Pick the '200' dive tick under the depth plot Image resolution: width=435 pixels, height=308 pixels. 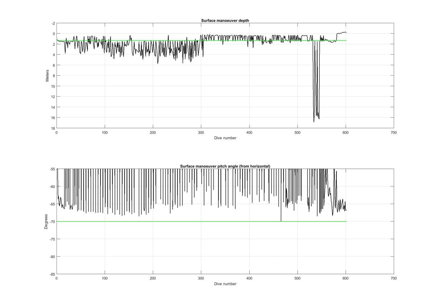(x=153, y=132)
